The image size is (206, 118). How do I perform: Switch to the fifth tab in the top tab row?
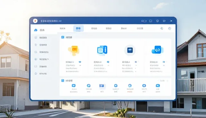[124, 28]
